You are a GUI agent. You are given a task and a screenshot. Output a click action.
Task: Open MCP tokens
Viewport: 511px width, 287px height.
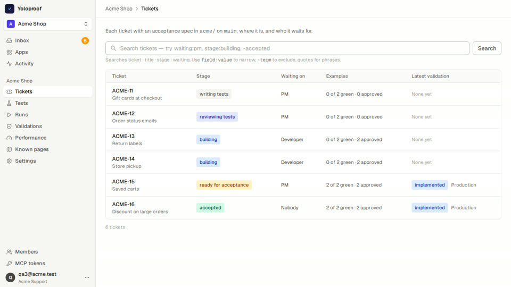(47, 263)
